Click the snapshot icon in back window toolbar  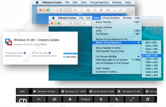61,10
